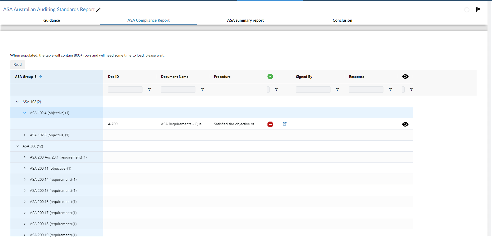492x237 pixels.
Task: Click the red stop status icon in row 4-700
Action: pos(270,124)
